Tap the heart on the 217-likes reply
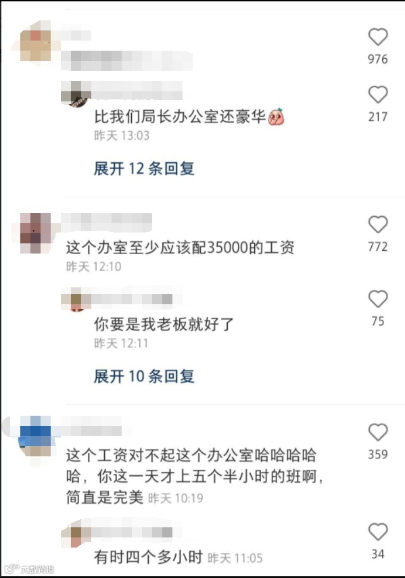This screenshot has height=578, width=405. 378,95
